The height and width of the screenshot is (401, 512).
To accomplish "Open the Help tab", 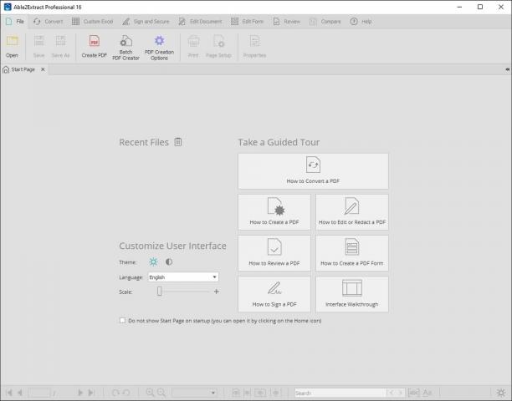I will 361,22.
